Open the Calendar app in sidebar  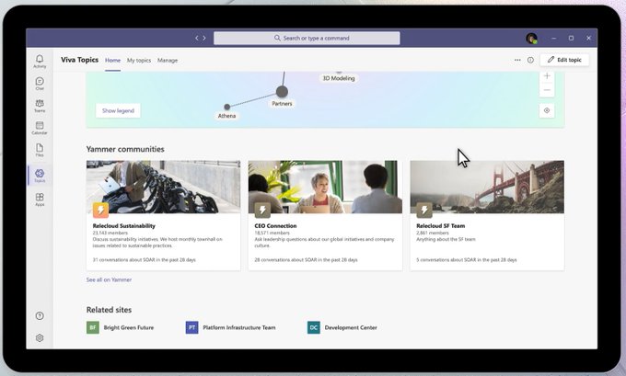click(40, 128)
